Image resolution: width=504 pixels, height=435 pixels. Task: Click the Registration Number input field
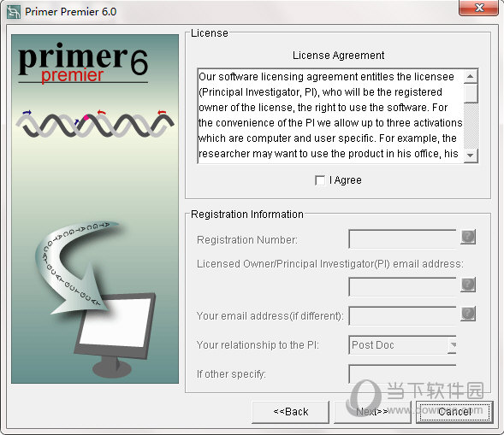[x=402, y=238]
